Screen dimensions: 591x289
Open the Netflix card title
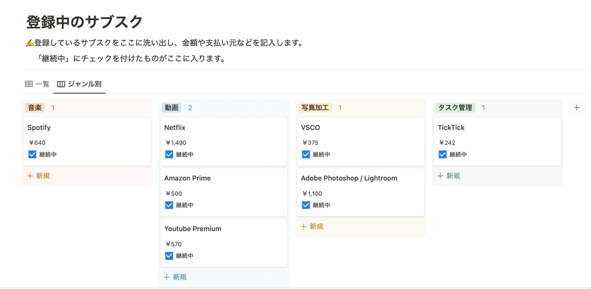[175, 128]
